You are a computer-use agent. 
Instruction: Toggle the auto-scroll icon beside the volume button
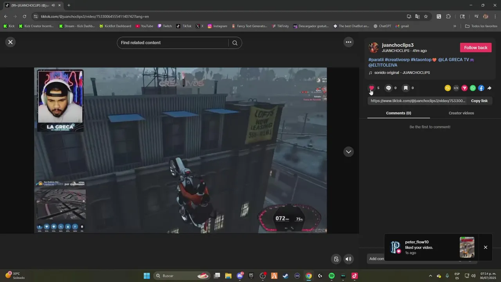point(336,259)
